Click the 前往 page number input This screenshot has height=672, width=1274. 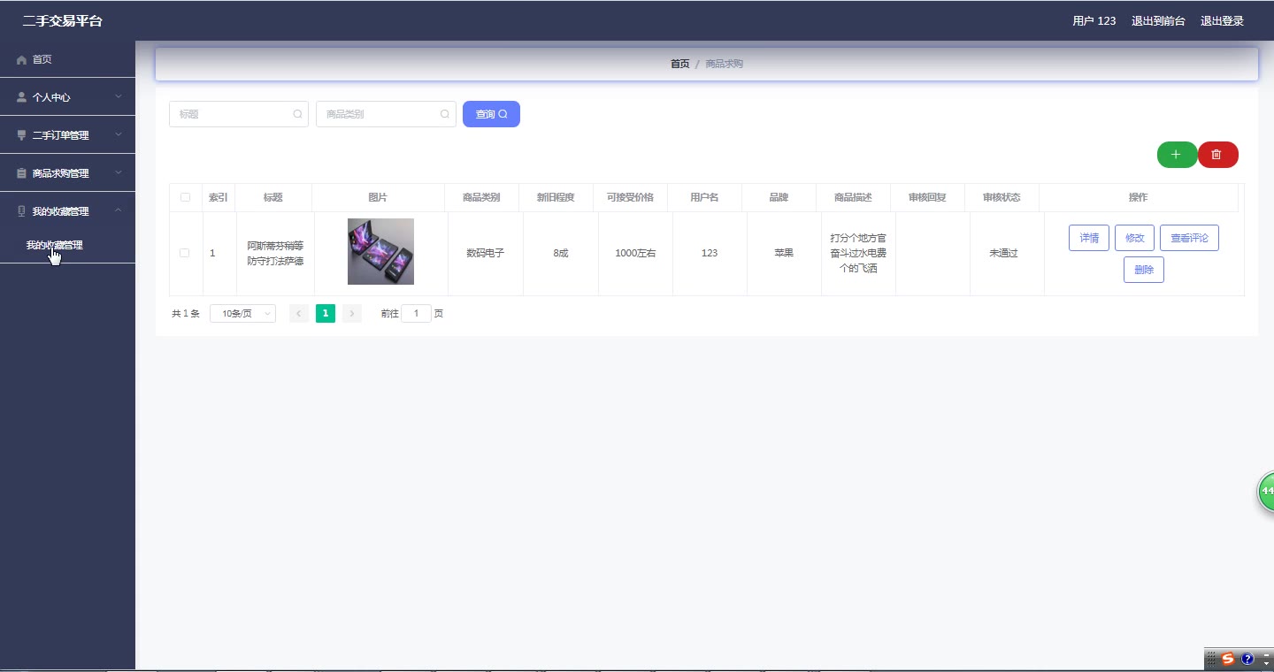(x=416, y=314)
